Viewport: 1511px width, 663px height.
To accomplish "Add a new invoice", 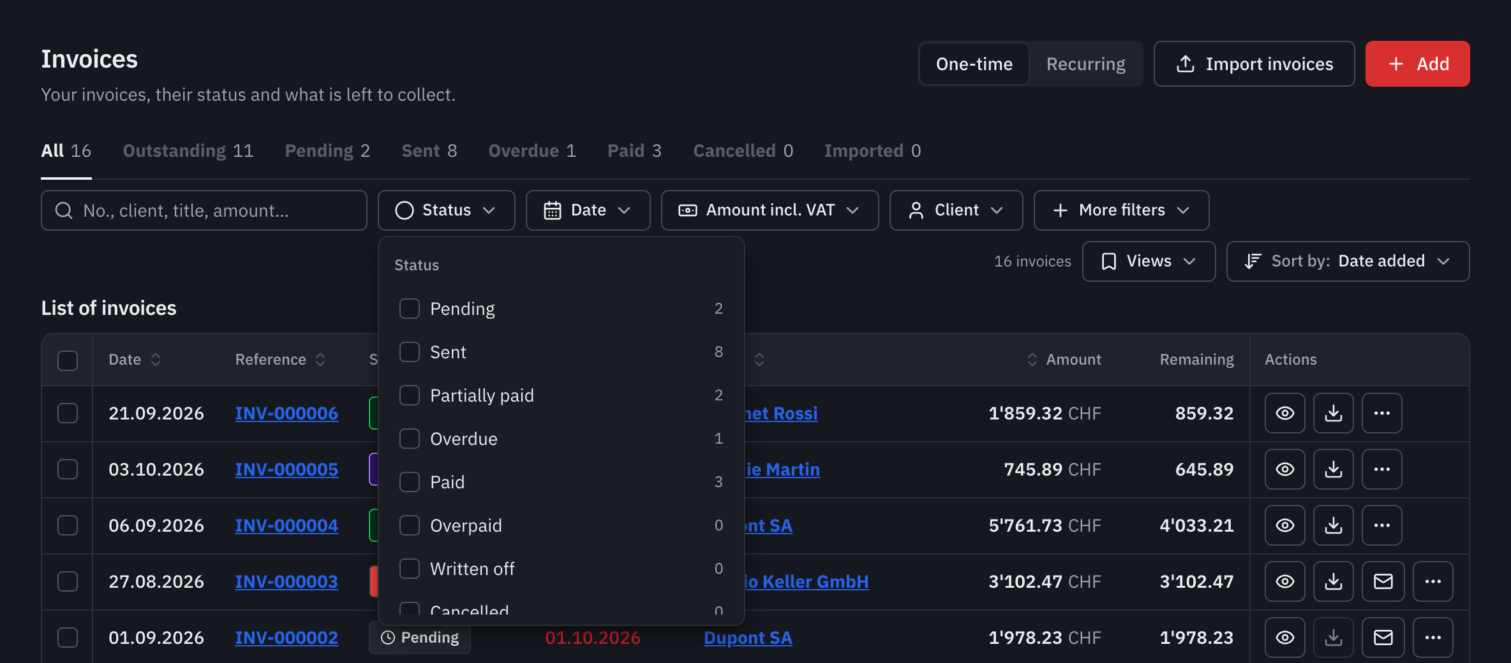I will pos(1417,64).
